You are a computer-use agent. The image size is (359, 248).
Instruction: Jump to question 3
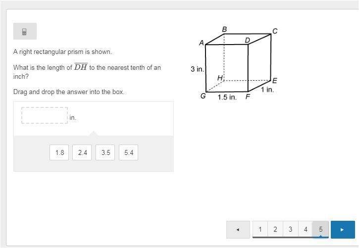(290, 229)
